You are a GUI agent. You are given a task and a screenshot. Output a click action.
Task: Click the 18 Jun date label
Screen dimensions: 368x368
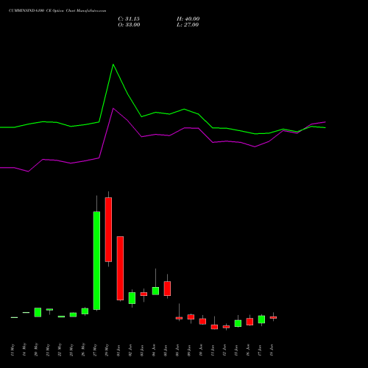coord(272,350)
